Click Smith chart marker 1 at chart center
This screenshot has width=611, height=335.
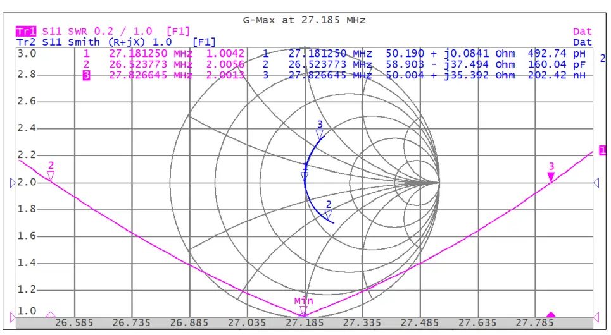pos(305,176)
